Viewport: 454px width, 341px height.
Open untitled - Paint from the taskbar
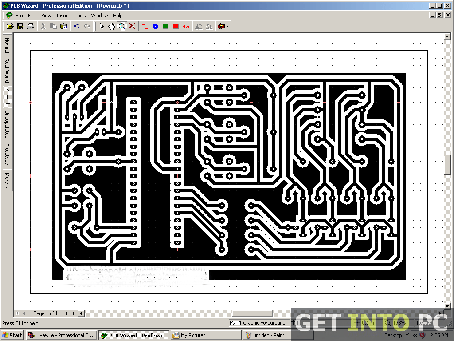[266, 335]
